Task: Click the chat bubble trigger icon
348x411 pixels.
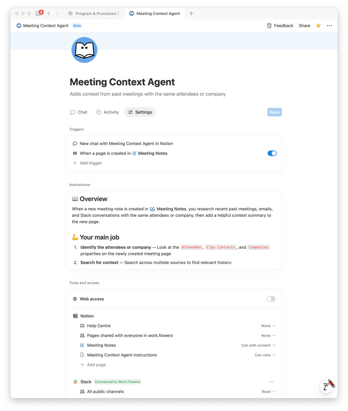Action: point(75,143)
